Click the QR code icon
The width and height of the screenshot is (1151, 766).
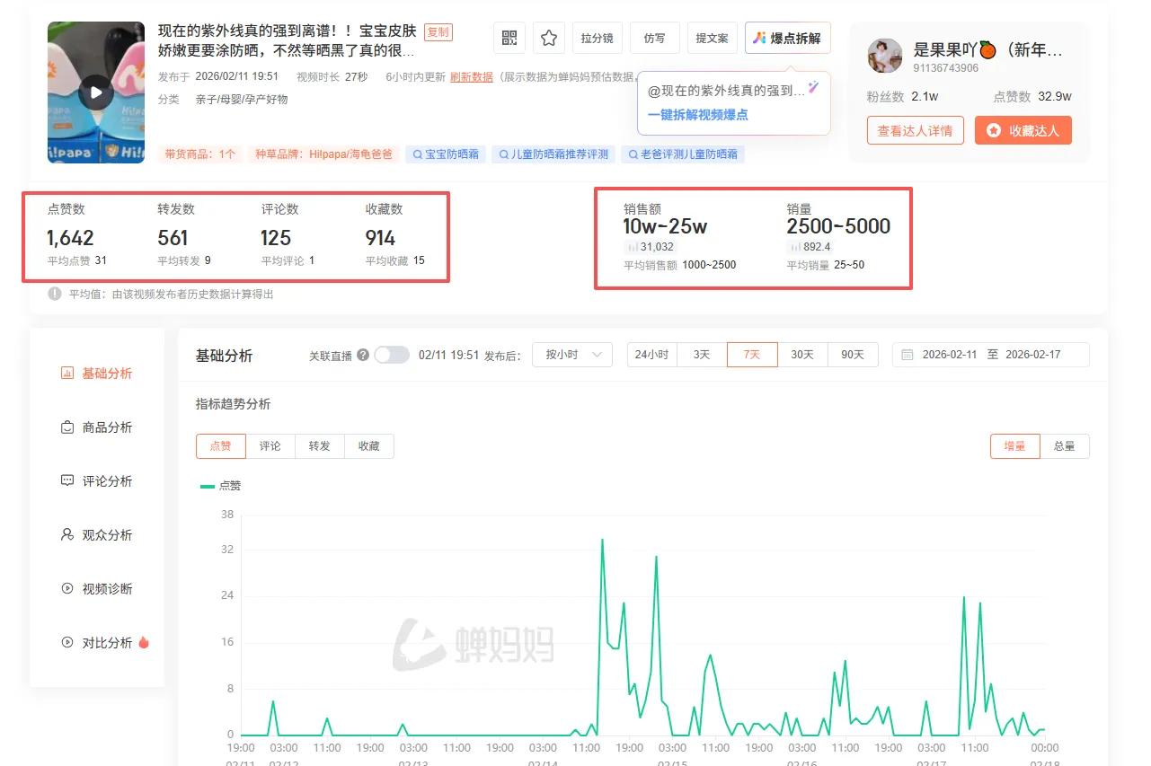click(x=509, y=38)
